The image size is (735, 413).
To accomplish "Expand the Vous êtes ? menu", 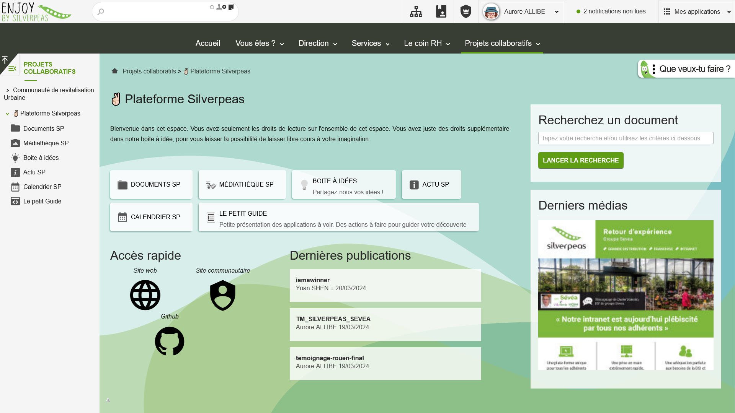I will (260, 43).
